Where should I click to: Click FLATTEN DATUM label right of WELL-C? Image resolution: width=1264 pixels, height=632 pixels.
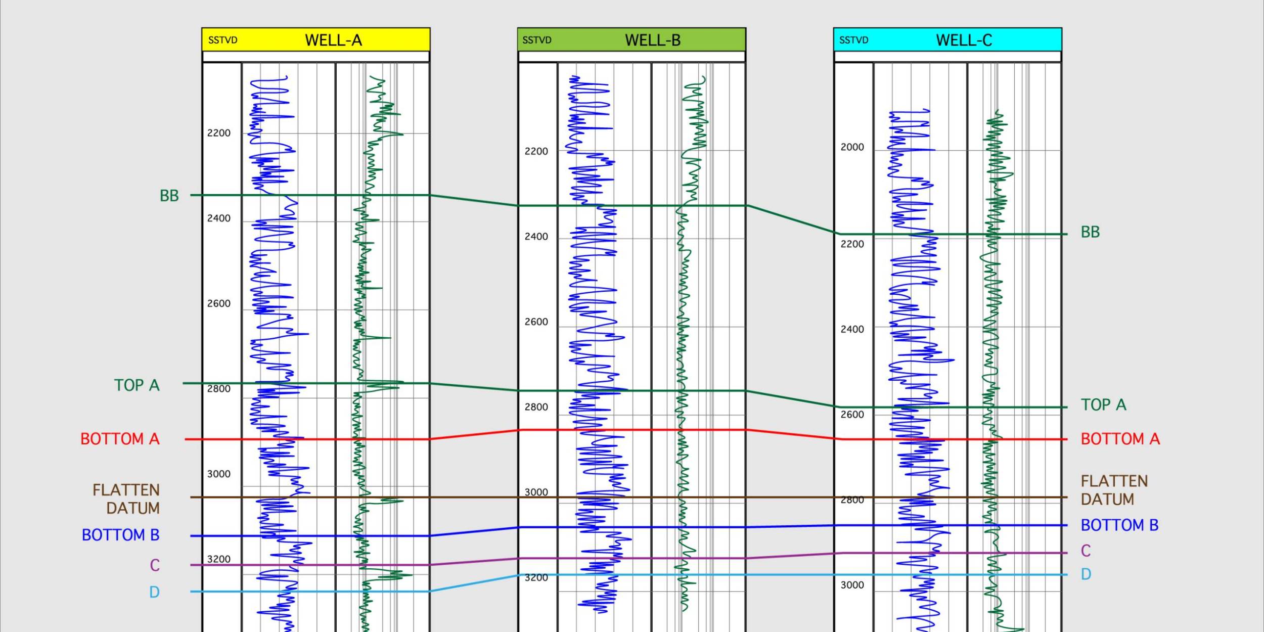pos(1114,490)
